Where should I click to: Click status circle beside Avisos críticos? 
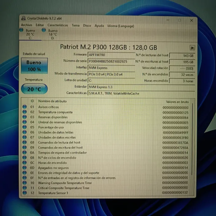click(x=25, y=107)
